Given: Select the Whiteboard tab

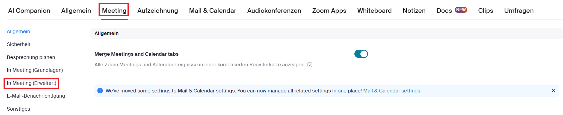Looking at the screenshot, I should pyautogui.click(x=374, y=11).
